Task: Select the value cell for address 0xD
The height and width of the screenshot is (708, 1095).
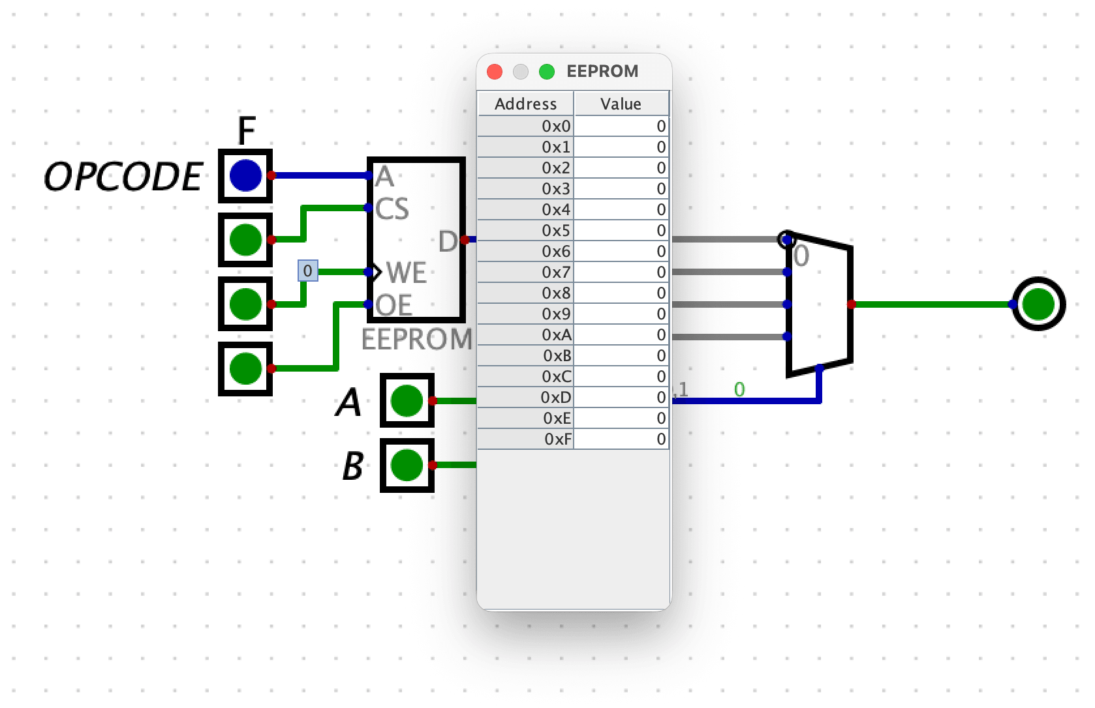Action: 621,397
